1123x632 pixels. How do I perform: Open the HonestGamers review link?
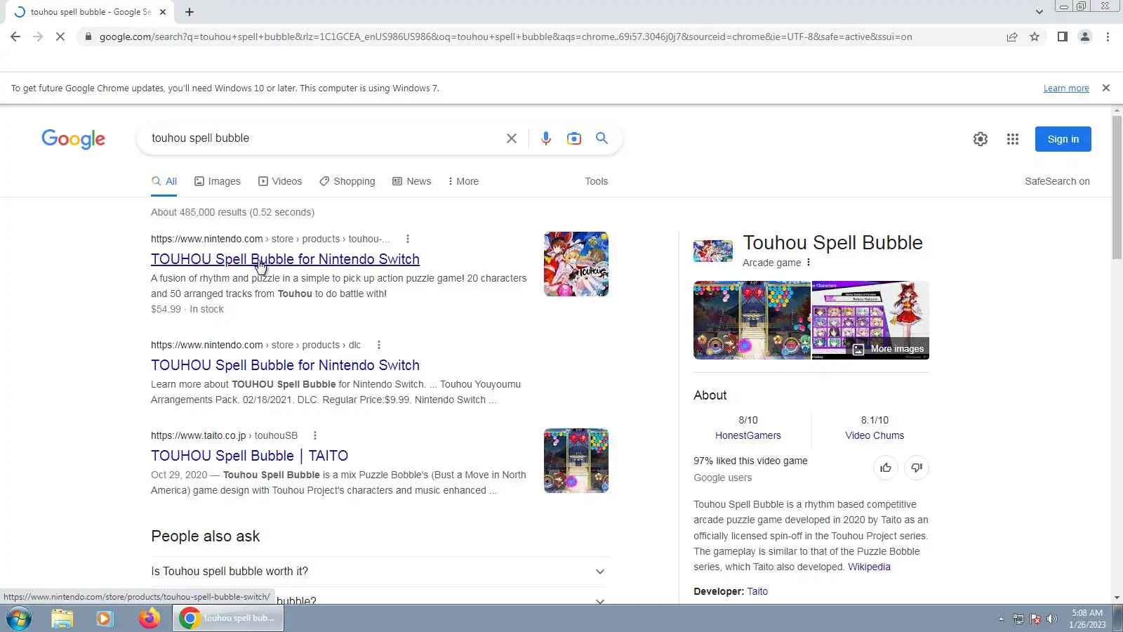(748, 435)
